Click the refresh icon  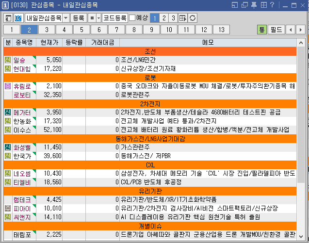click(x=193, y=18)
